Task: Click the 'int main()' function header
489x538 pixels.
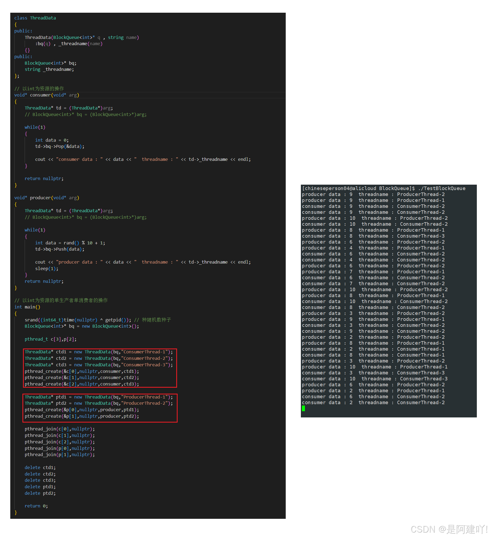Action: [27, 307]
